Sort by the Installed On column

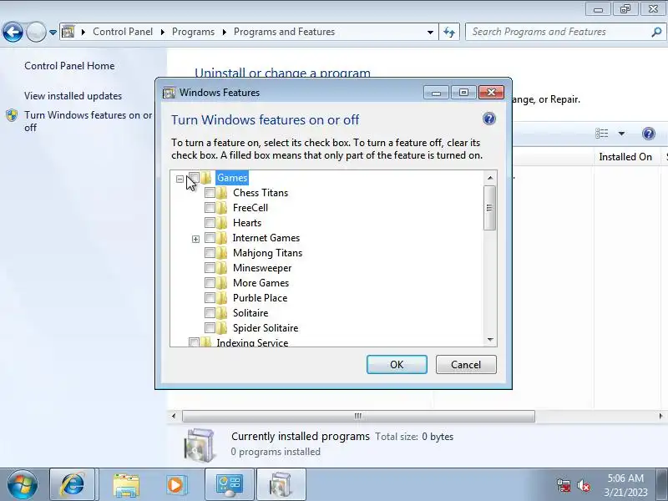click(625, 157)
